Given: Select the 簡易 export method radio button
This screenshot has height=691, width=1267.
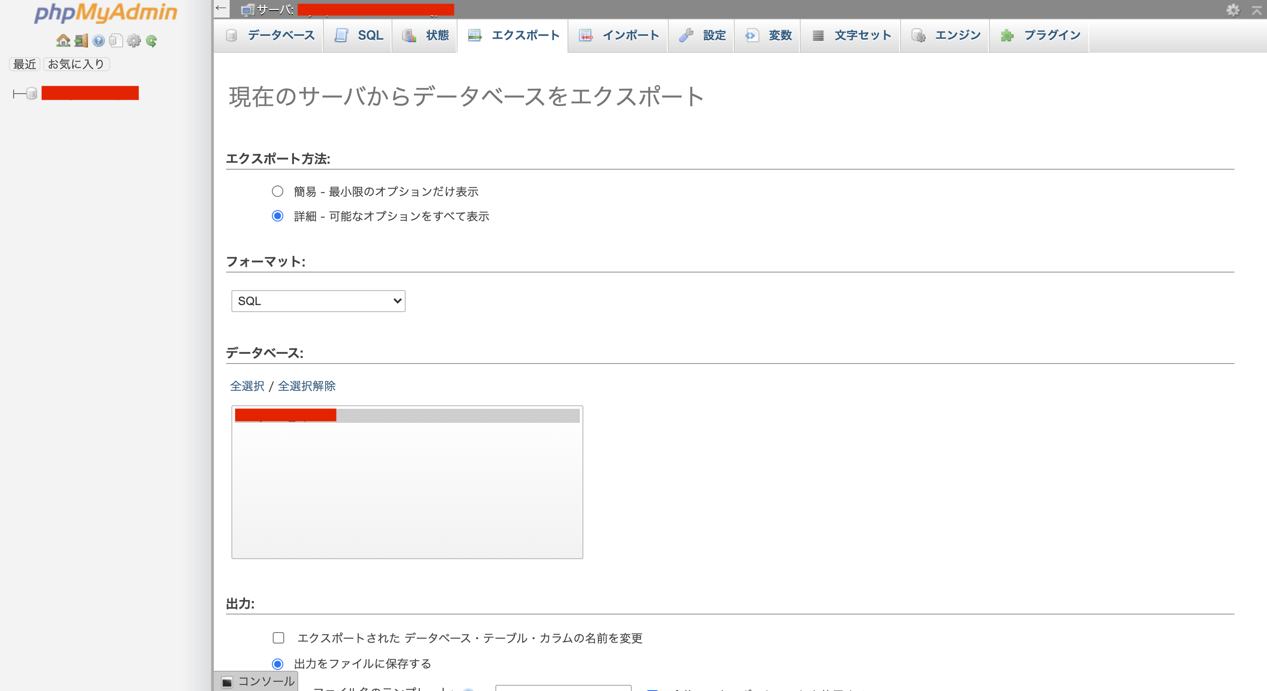Looking at the screenshot, I should tap(278, 192).
